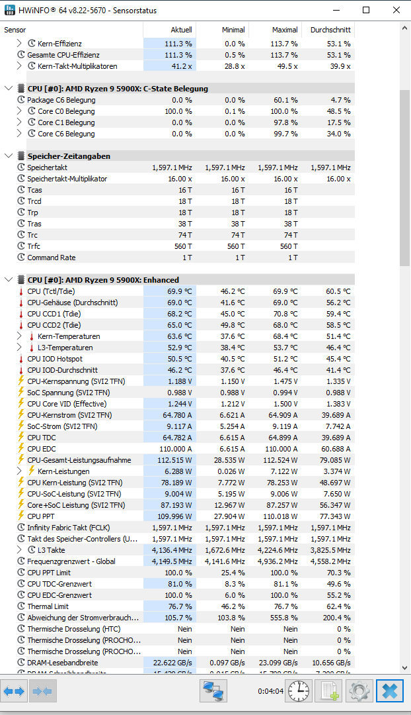Close sensors with the blue X button
The width and height of the screenshot is (411, 715).
pos(390,691)
